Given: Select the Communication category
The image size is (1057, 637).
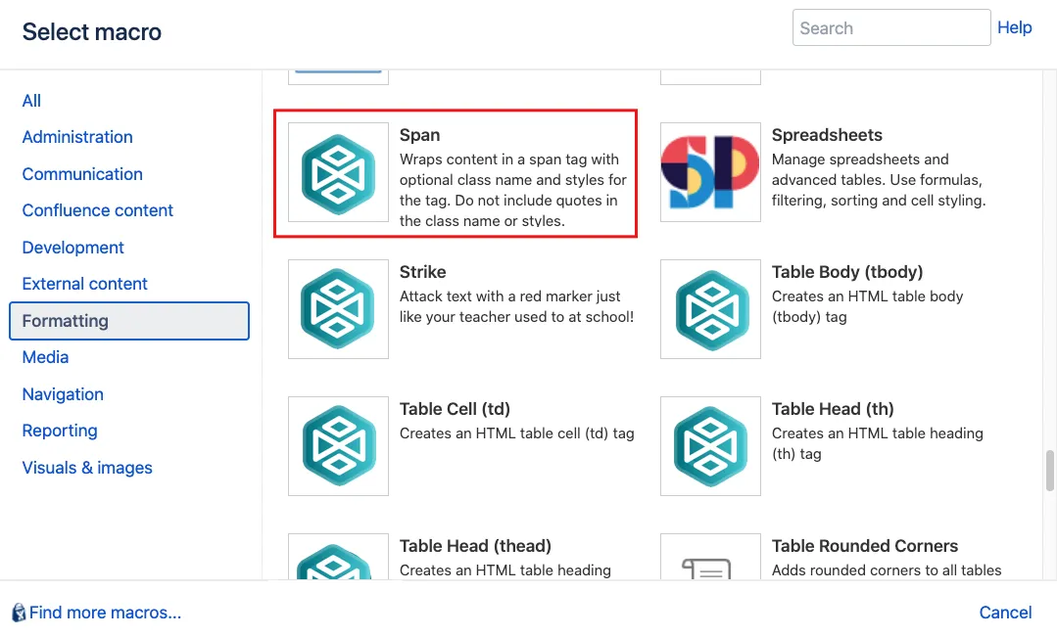Looking at the screenshot, I should [x=82, y=174].
